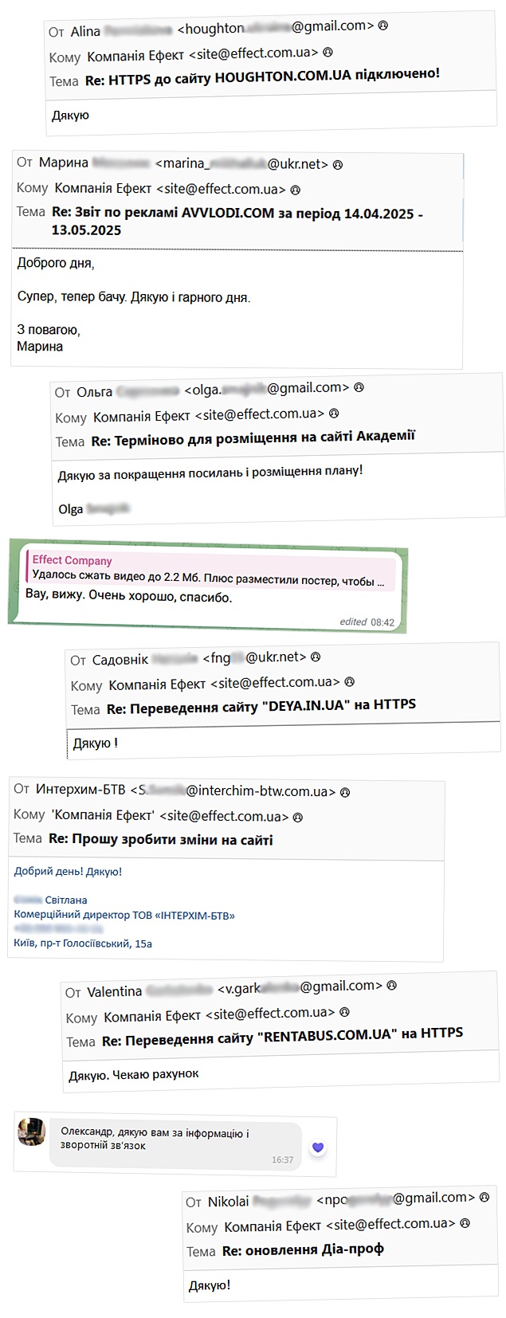
Task: Click the Комерційний директор signature line
Action: (124, 915)
